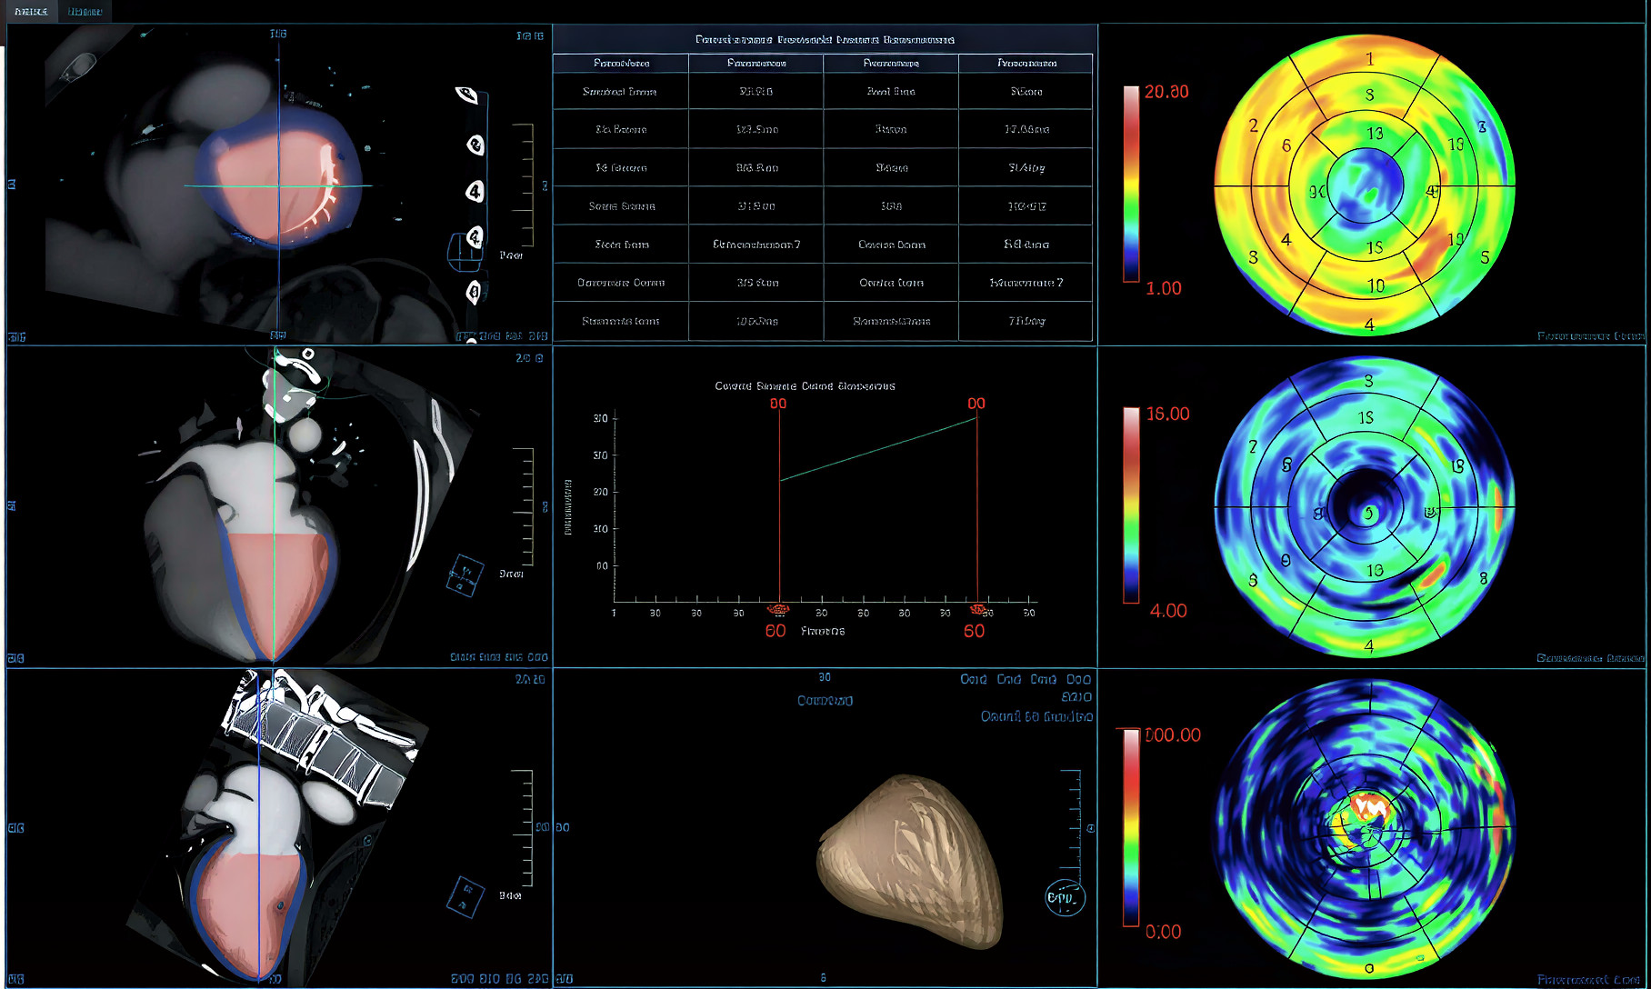The image size is (1651, 989).
Task: Click the color scale bar beside the top polar map
Action: click(x=1131, y=184)
